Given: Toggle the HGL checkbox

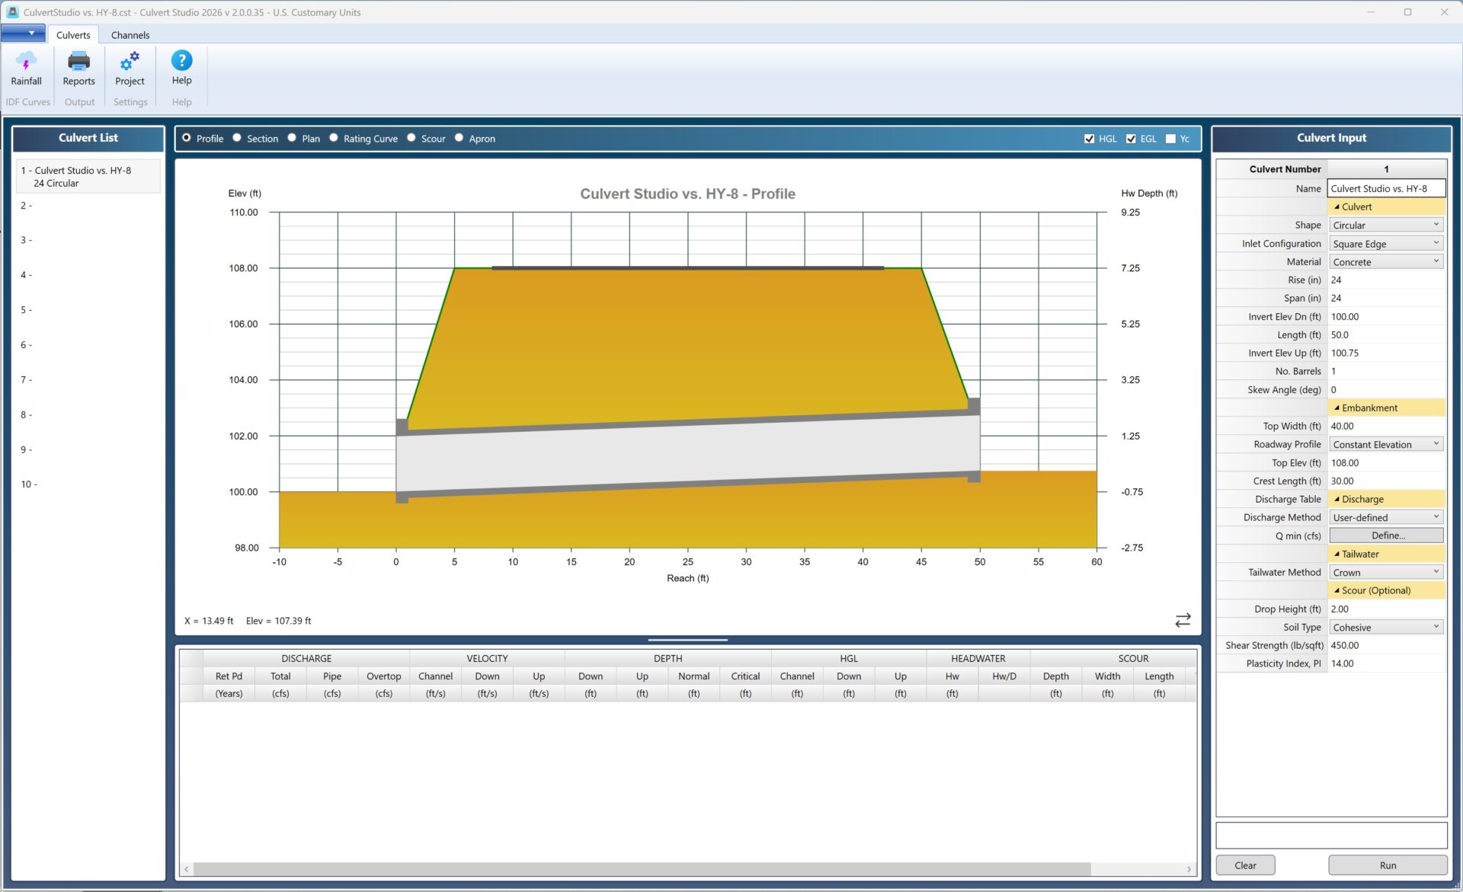Looking at the screenshot, I should point(1090,139).
